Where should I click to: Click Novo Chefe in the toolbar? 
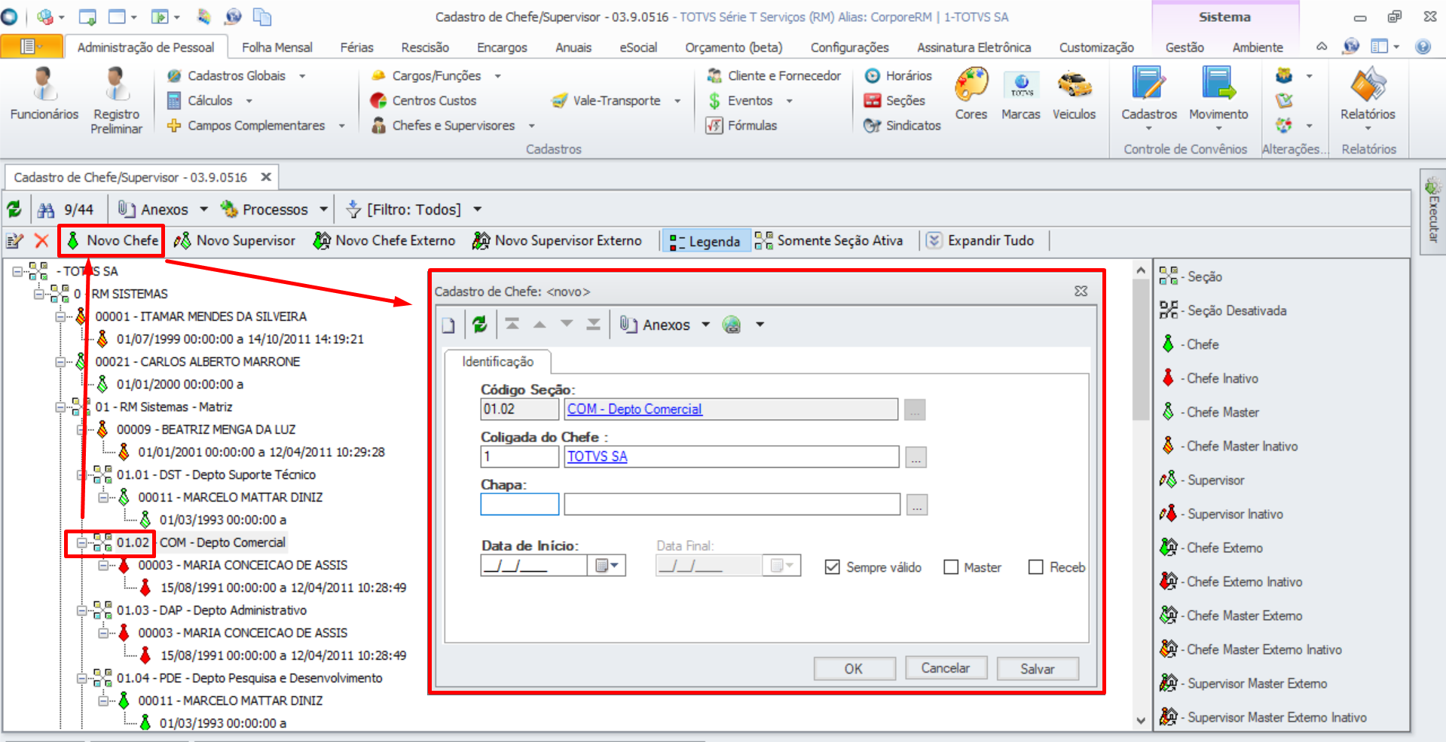coord(112,240)
